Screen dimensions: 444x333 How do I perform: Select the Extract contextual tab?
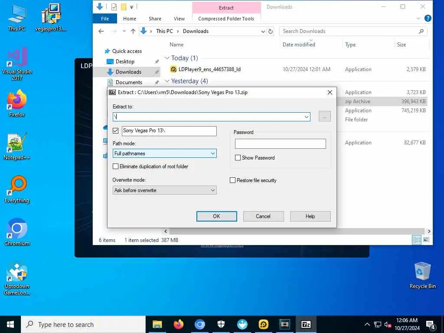(x=226, y=8)
